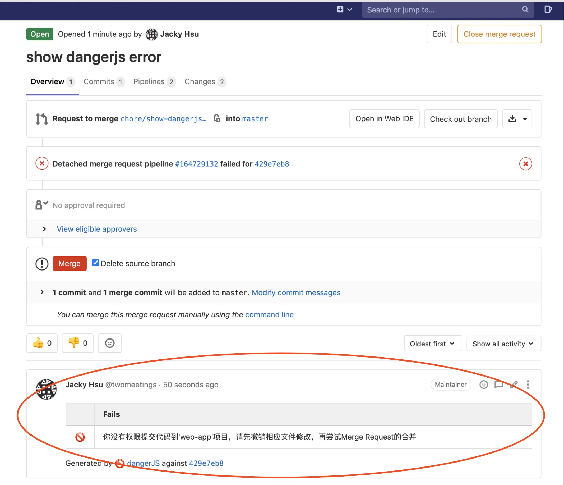Copy the source branch name to the clipboard
Image resolution: width=564 pixels, height=485 pixels.
(217, 118)
